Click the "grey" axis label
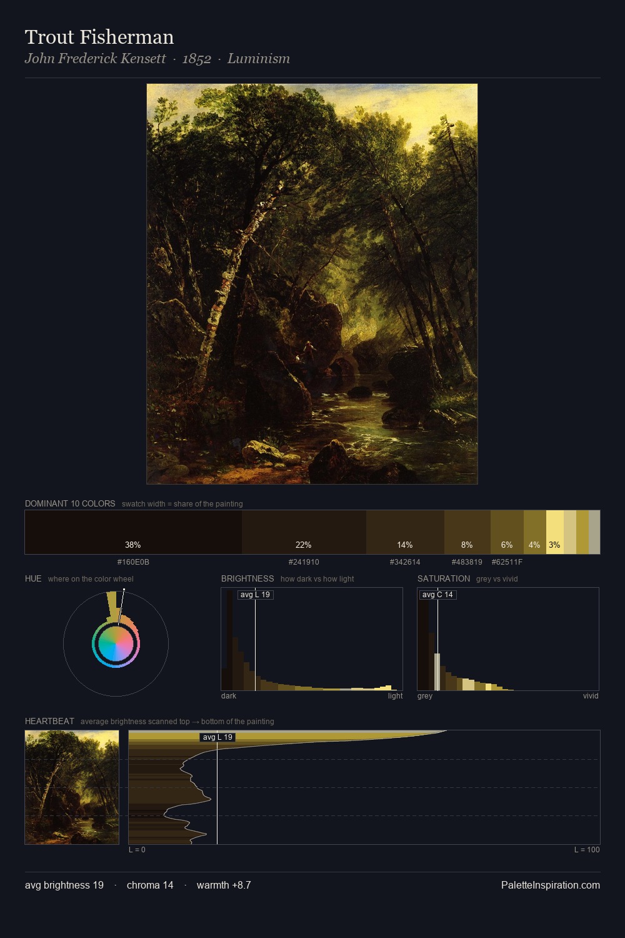 [425, 696]
